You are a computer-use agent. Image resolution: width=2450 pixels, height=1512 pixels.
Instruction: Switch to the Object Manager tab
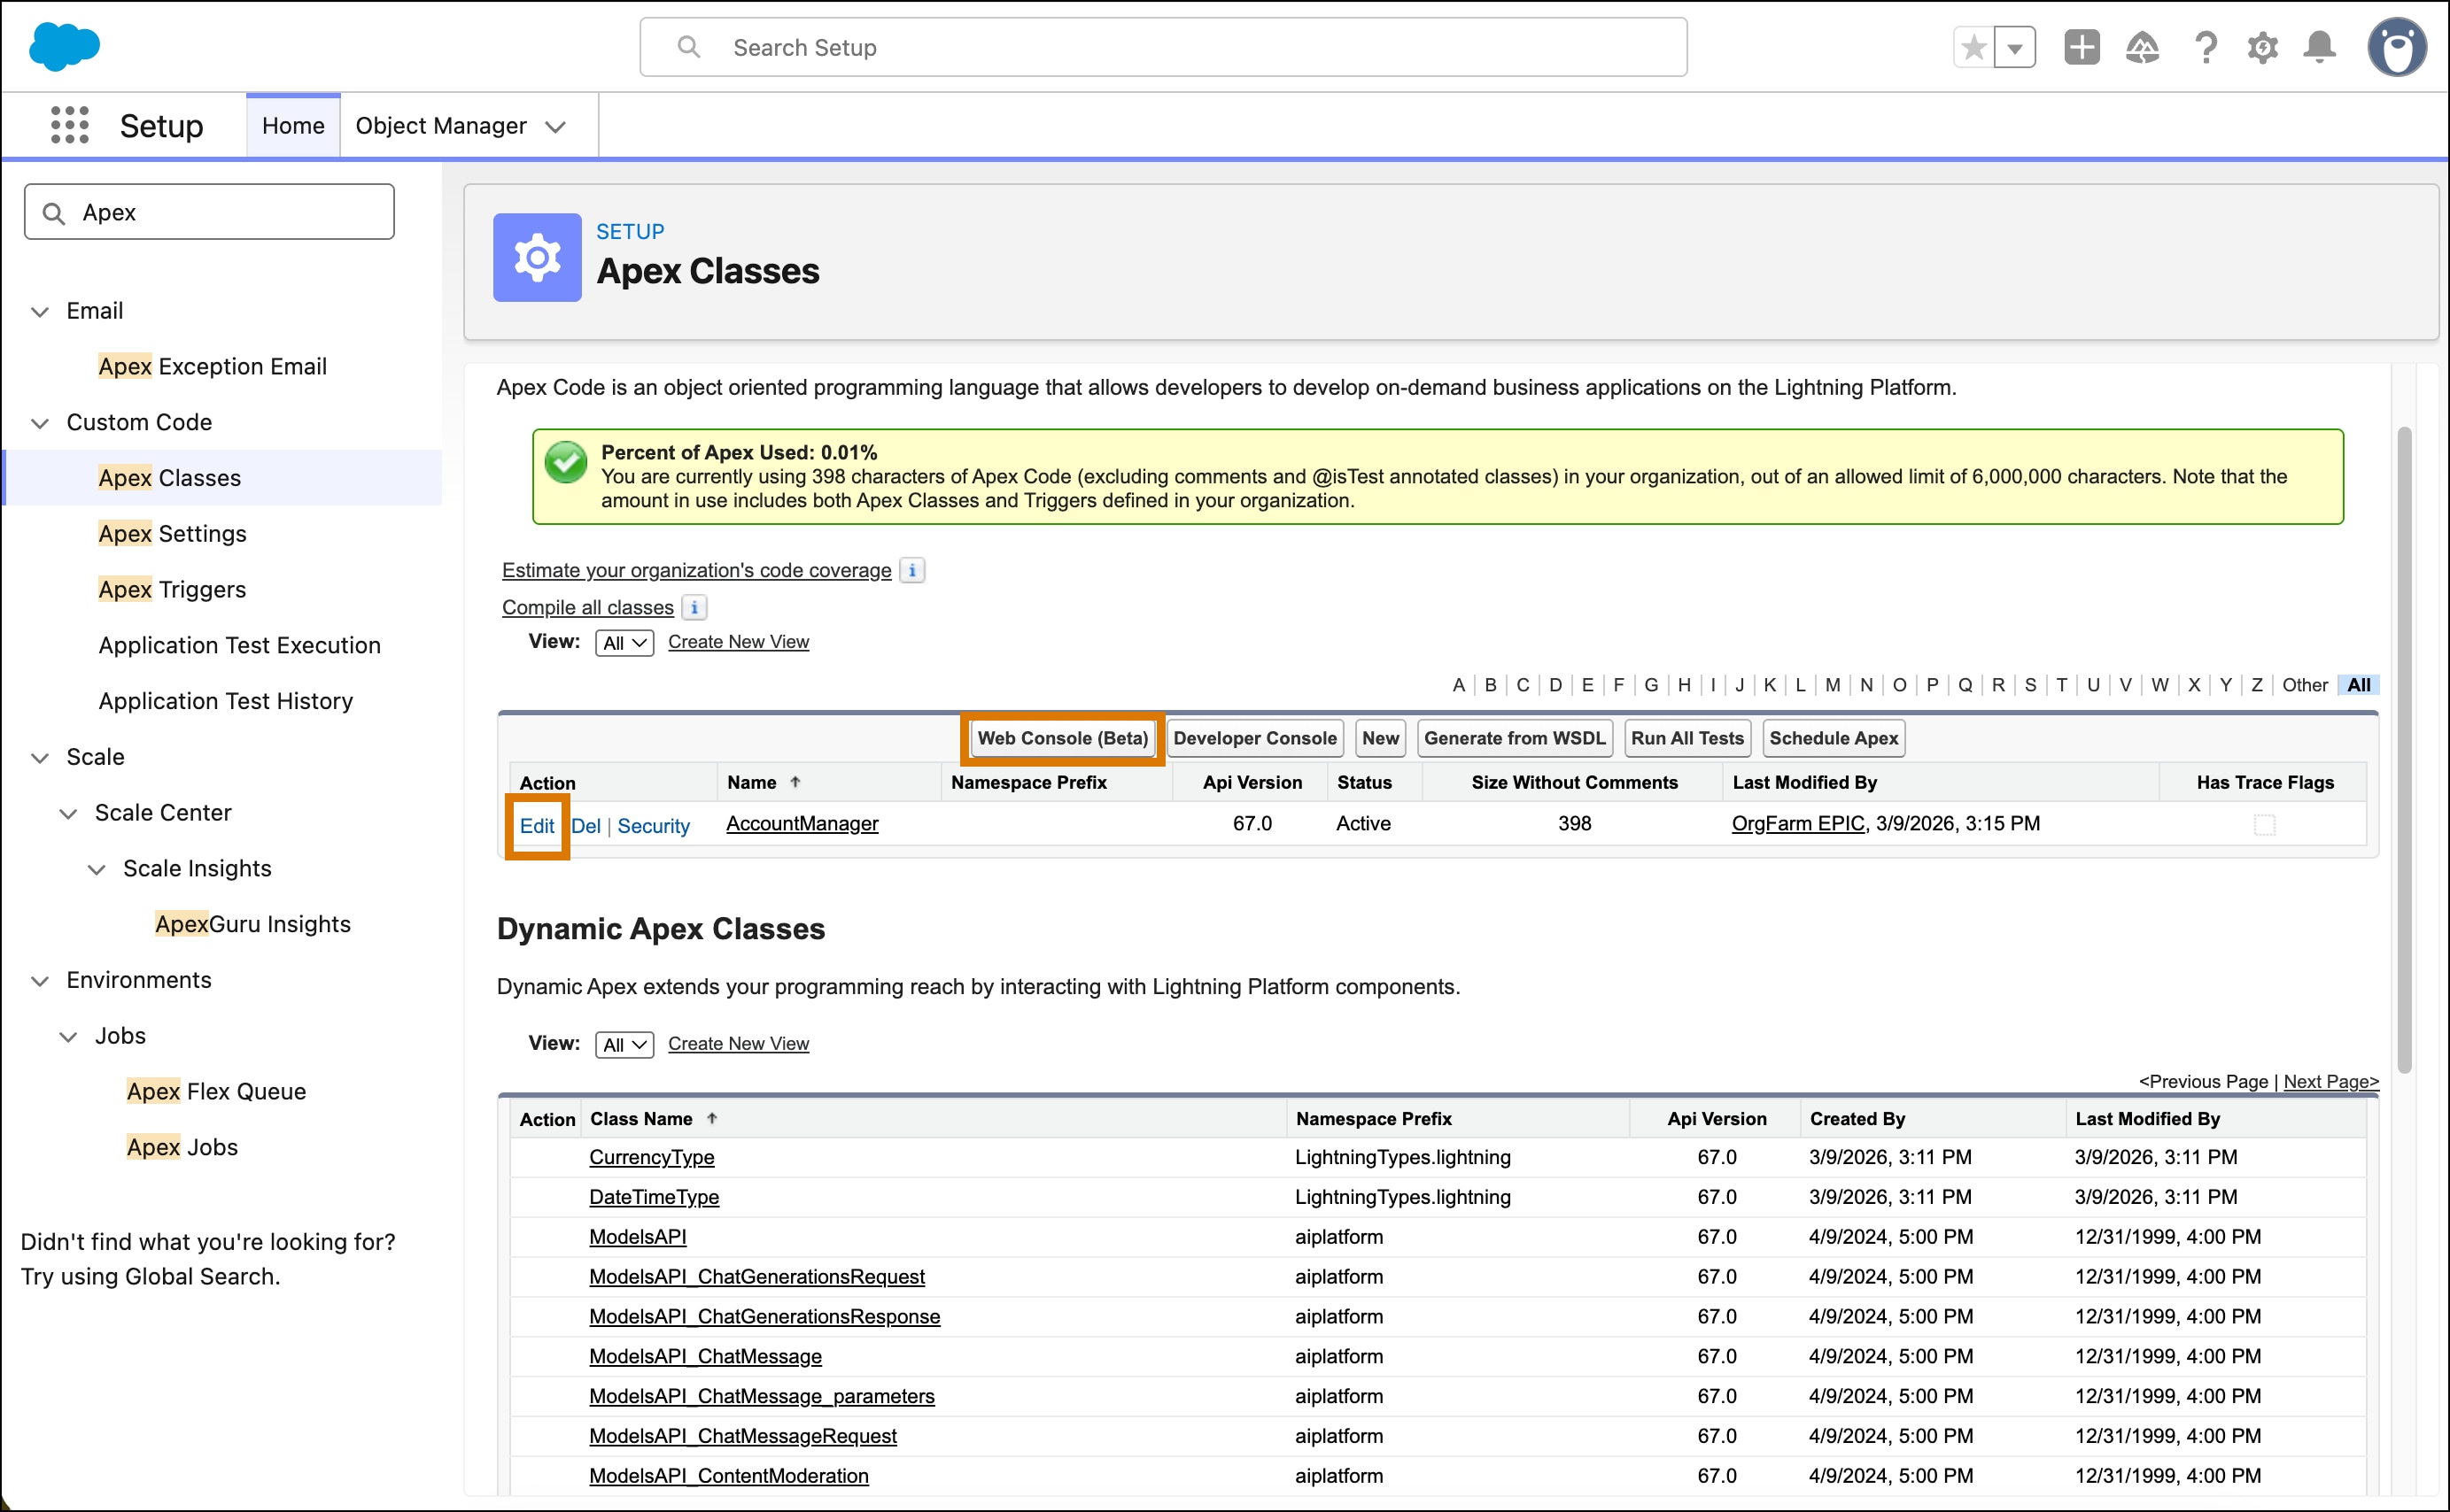click(441, 126)
